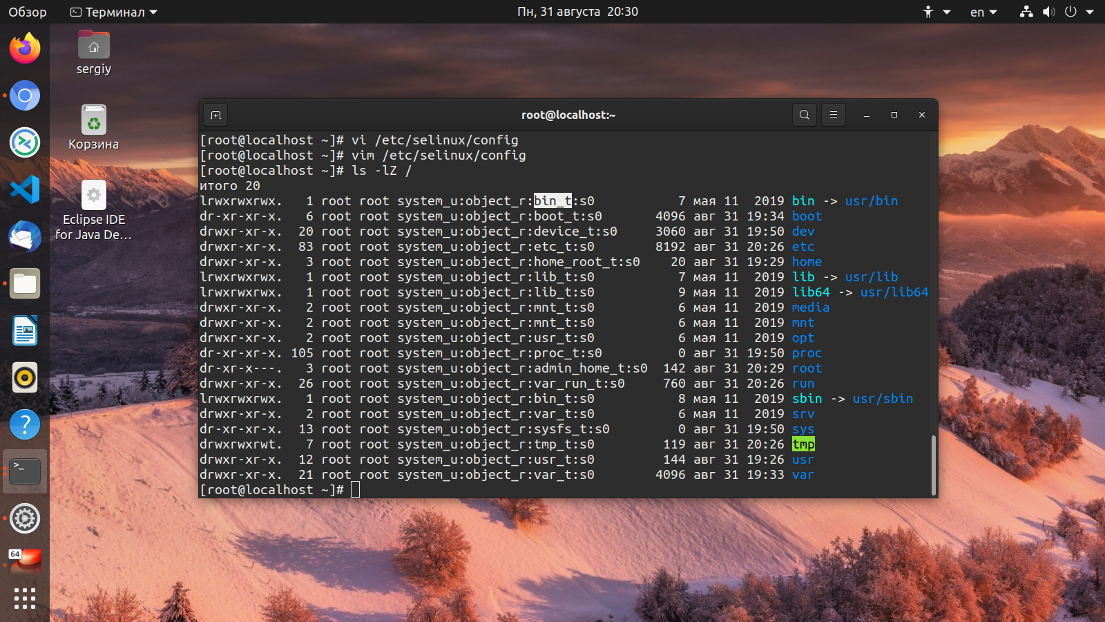Open Rhythmbox music player
The height and width of the screenshot is (622, 1105).
pyautogui.click(x=25, y=377)
